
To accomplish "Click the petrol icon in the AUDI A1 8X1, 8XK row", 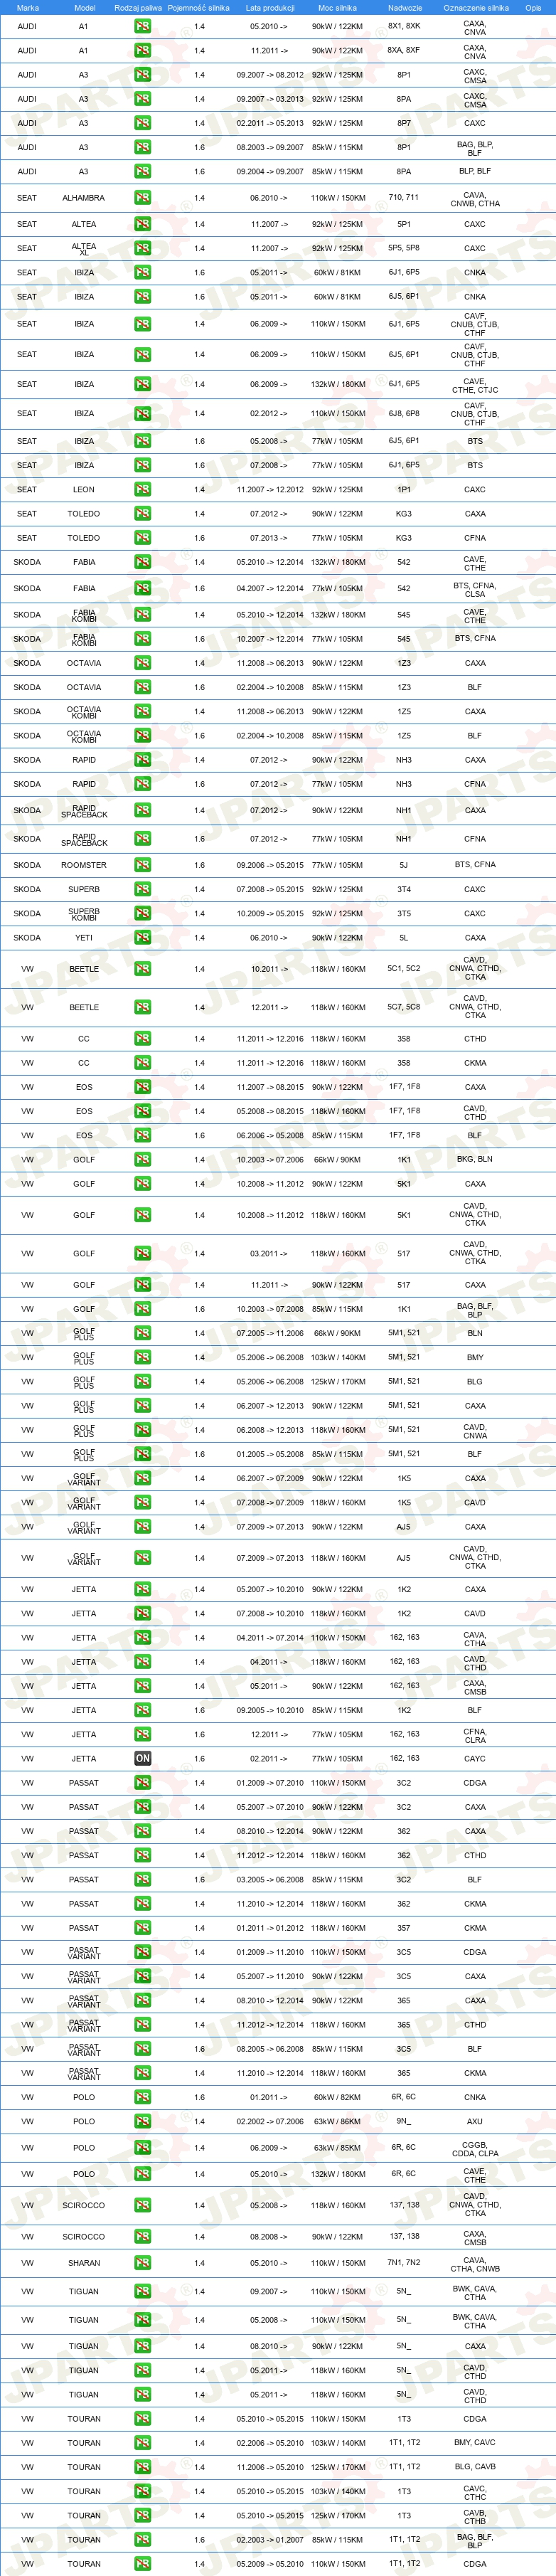I will coord(143,26).
